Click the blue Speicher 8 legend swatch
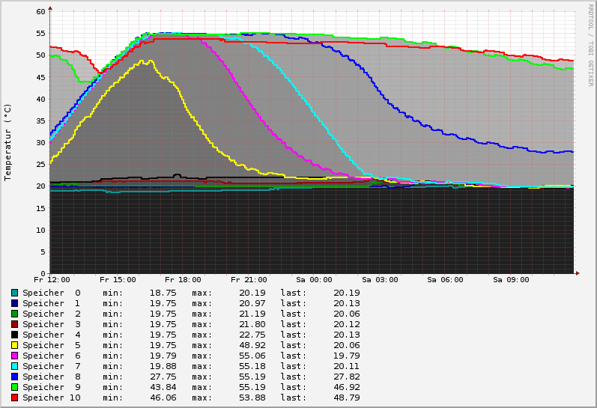 [14, 377]
